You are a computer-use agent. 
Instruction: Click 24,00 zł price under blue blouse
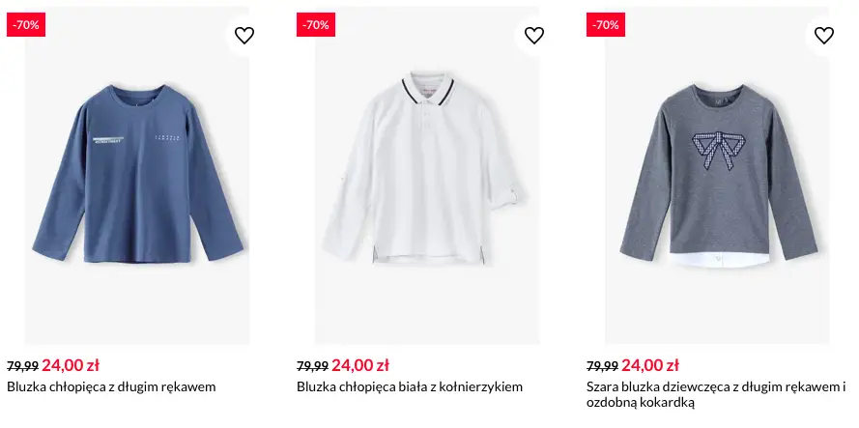(71, 365)
